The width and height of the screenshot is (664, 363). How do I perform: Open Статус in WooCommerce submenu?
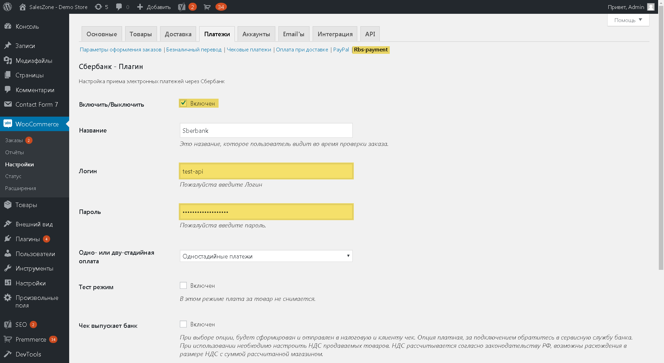[13, 176]
